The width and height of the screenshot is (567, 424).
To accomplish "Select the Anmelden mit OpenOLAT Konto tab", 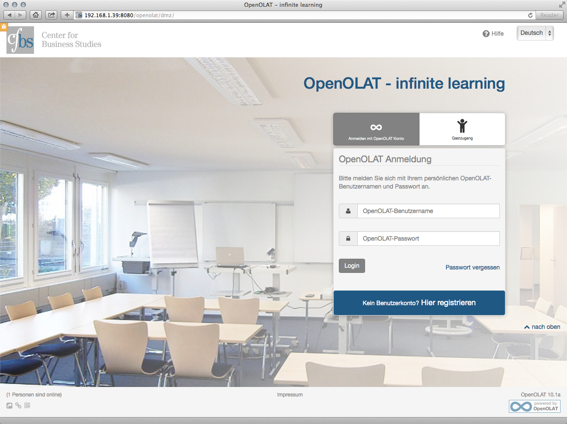I will pyautogui.click(x=376, y=129).
